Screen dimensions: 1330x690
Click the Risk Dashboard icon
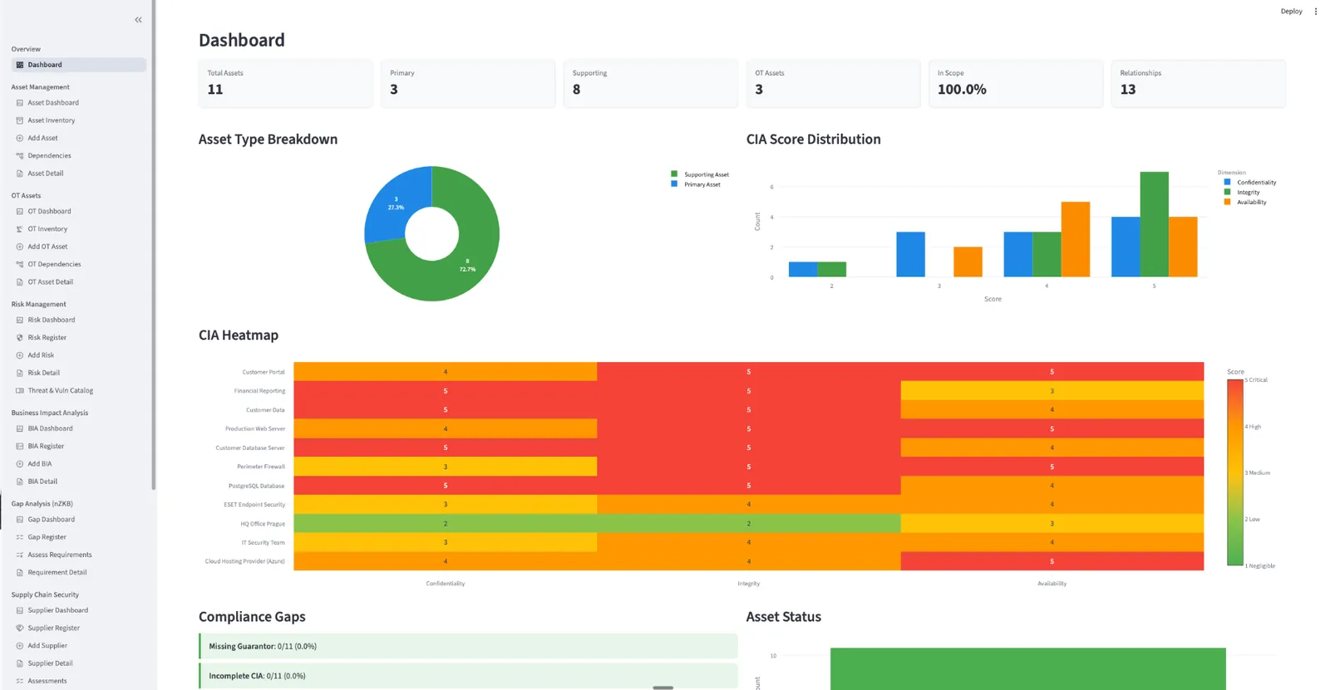[x=20, y=321]
